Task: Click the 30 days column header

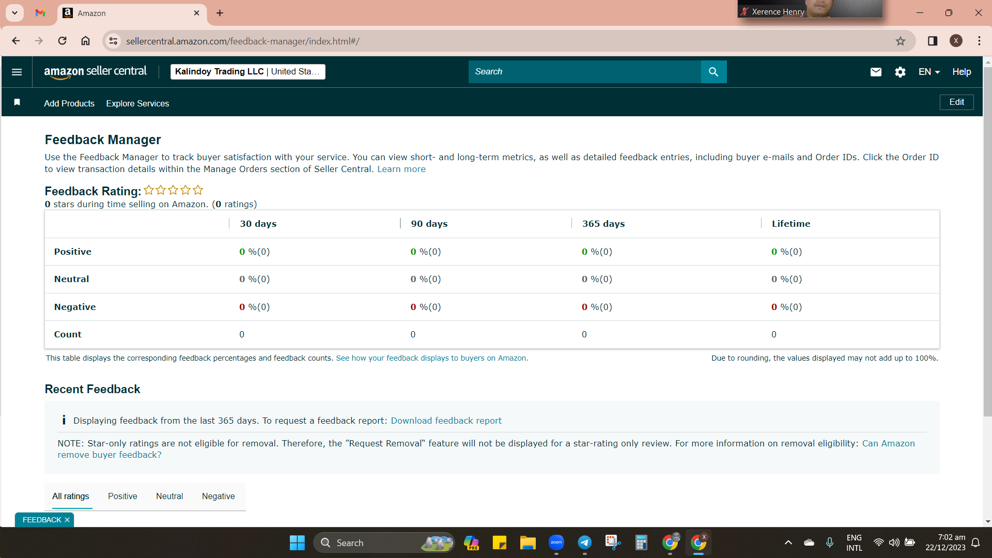Action: point(258,224)
